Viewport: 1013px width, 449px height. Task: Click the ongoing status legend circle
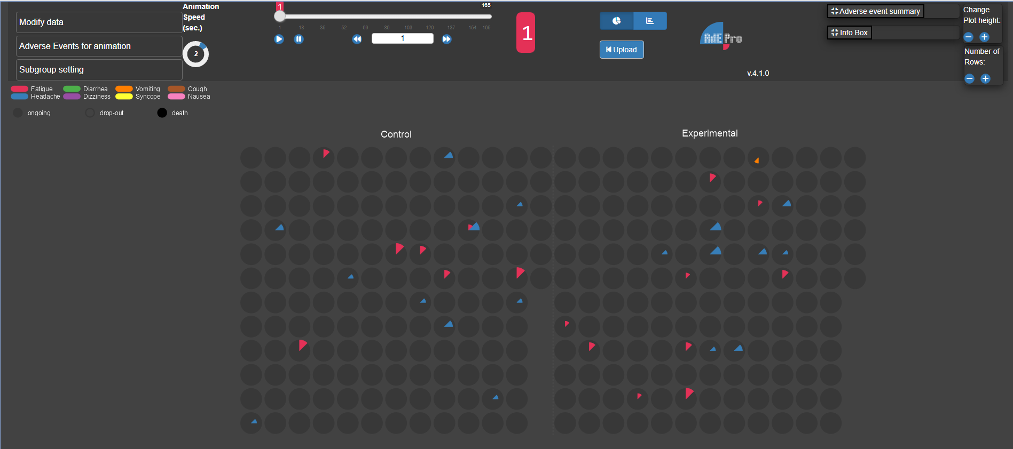[x=18, y=113]
